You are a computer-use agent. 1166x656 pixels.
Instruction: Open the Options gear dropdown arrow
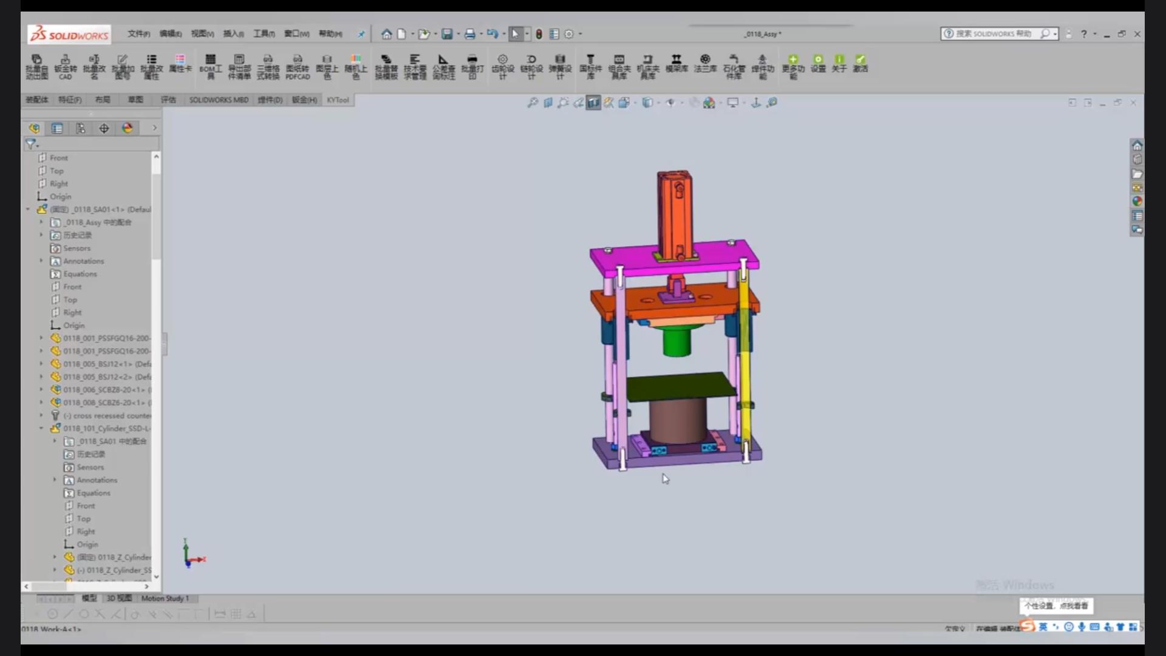tap(581, 34)
